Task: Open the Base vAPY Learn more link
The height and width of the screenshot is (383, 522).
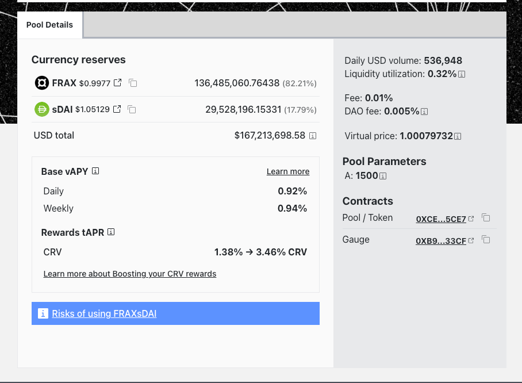Action: click(x=287, y=171)
